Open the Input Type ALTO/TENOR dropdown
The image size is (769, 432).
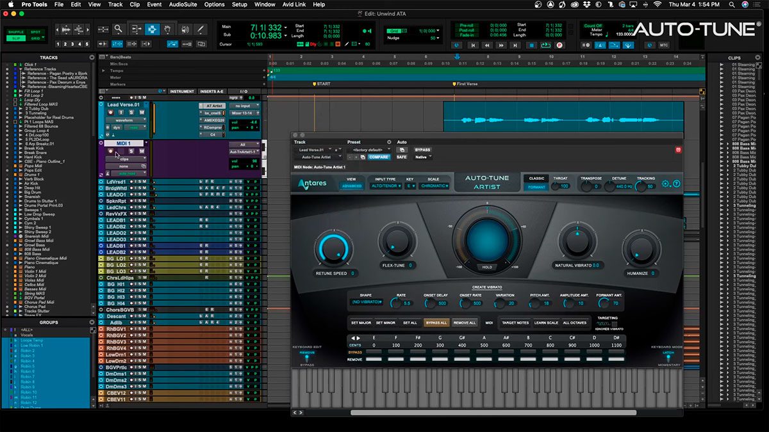click(x=385, y=186)
